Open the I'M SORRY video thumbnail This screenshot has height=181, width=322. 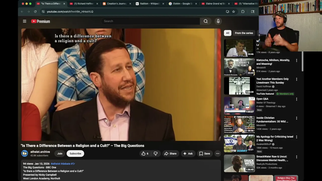239,143
